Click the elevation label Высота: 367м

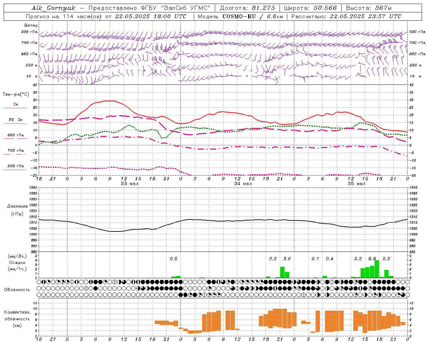click(x=369, y=8)
